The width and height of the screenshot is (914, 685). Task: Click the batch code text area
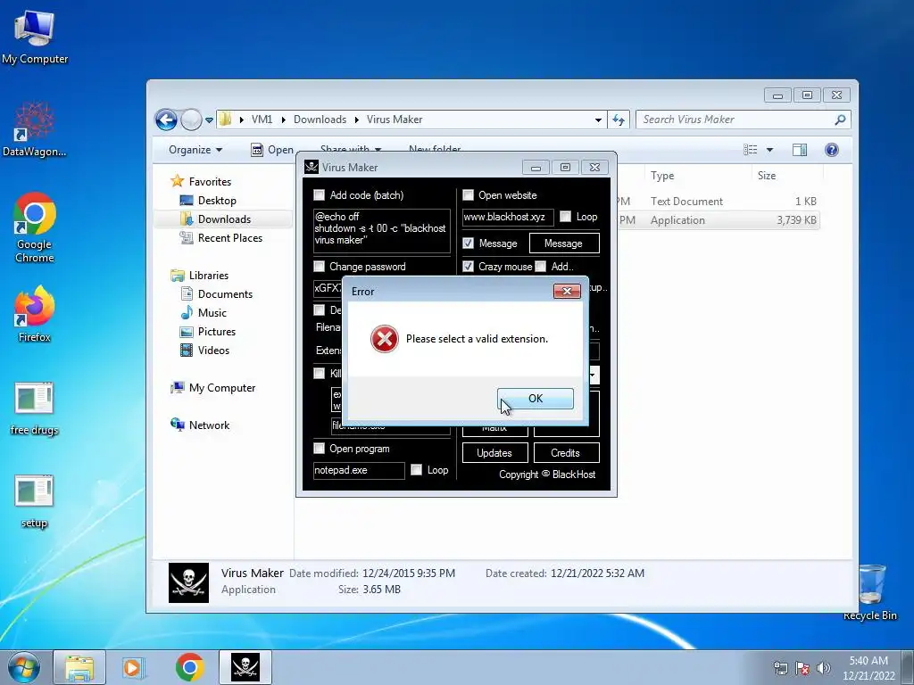pos(382,231)
